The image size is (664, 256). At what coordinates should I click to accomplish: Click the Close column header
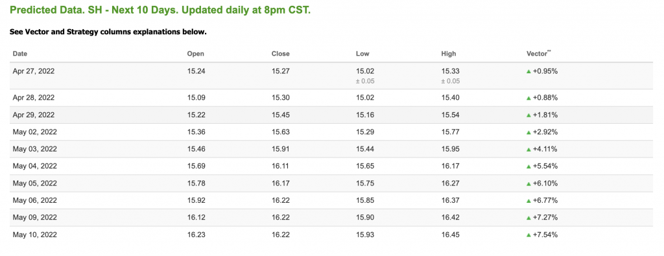click(x=280, y=54)
